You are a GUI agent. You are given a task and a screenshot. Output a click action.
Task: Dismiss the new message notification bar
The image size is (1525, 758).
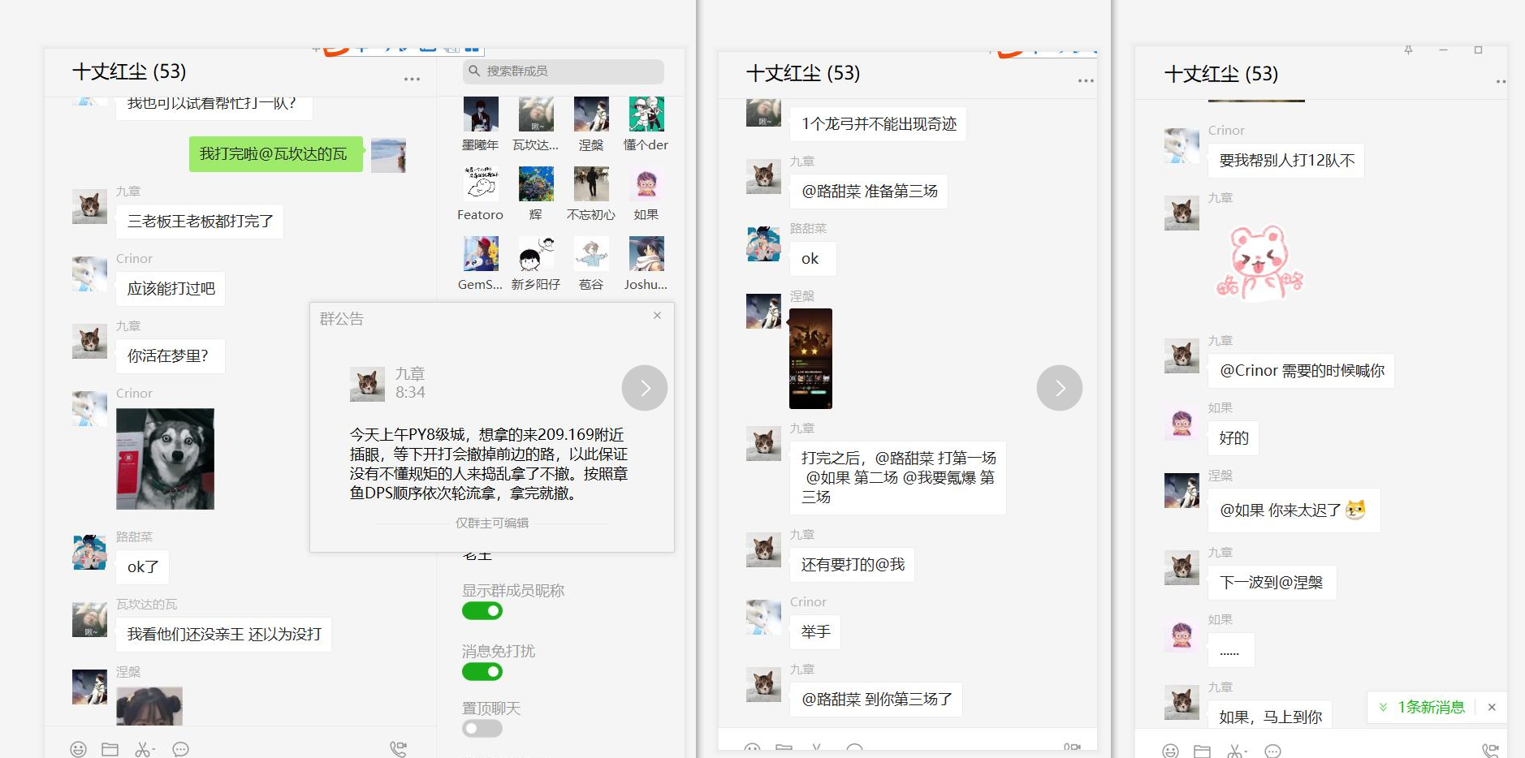[1492, 707]
